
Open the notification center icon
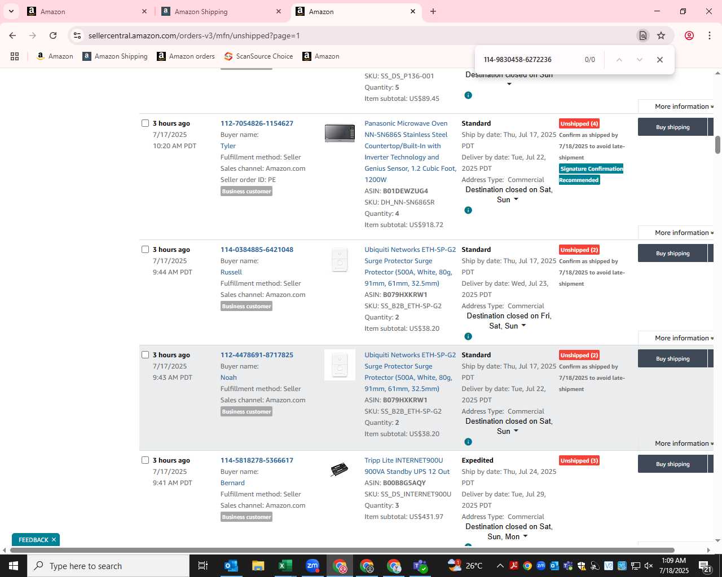(x=706, y=566)
